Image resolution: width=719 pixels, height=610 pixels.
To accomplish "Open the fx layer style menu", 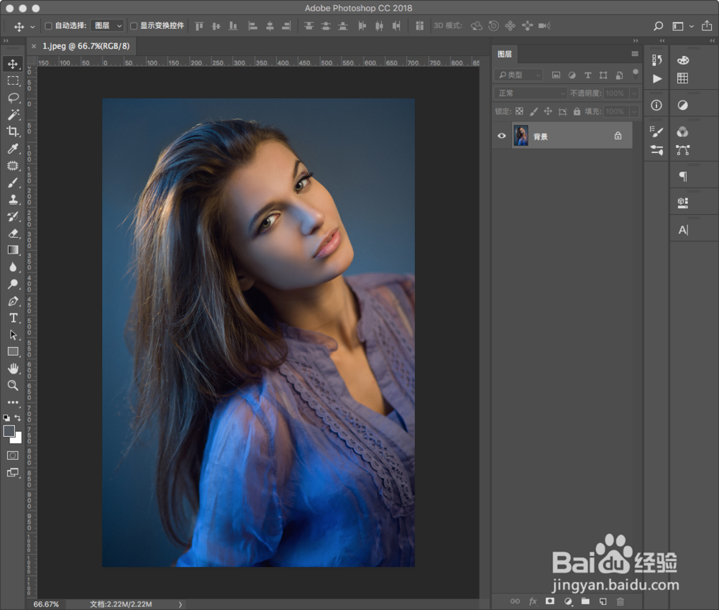I will pos(532,601).
